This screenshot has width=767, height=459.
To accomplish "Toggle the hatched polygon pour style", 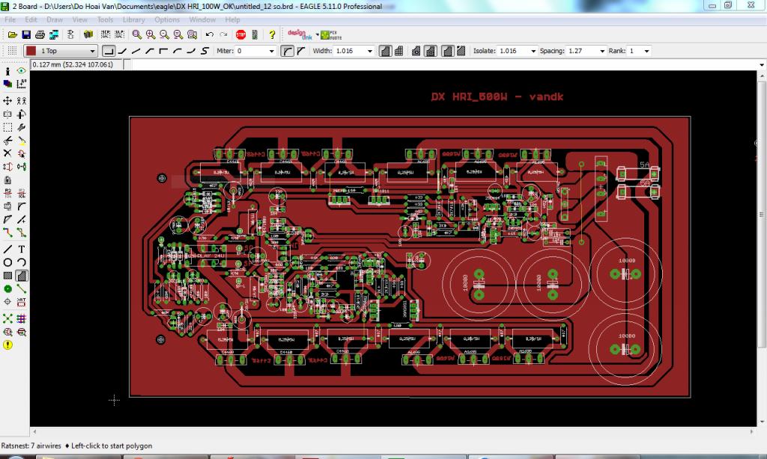I will click(398, 51).
